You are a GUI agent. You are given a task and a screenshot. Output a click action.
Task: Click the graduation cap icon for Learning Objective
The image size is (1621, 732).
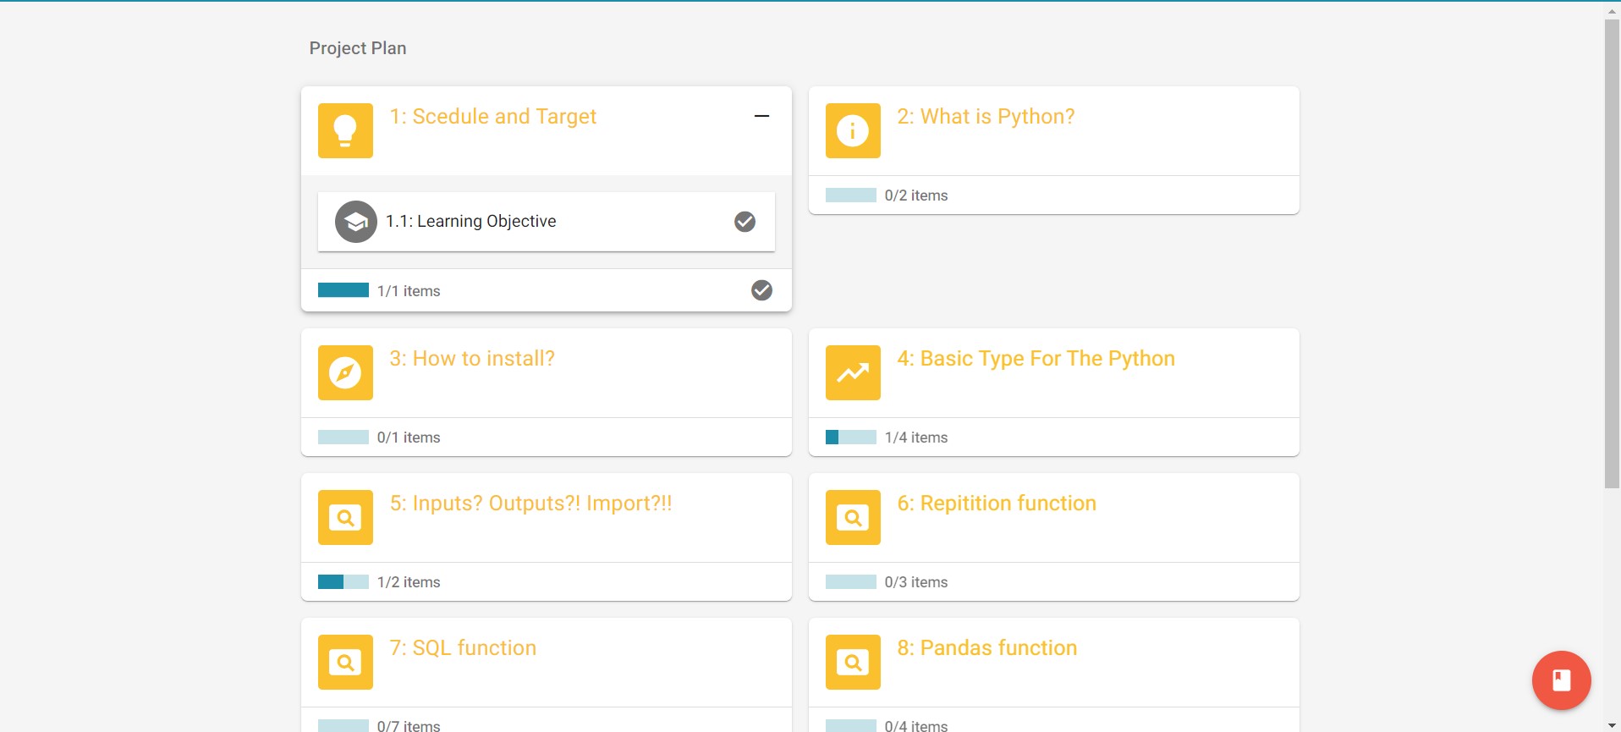[x=356, y=222]
